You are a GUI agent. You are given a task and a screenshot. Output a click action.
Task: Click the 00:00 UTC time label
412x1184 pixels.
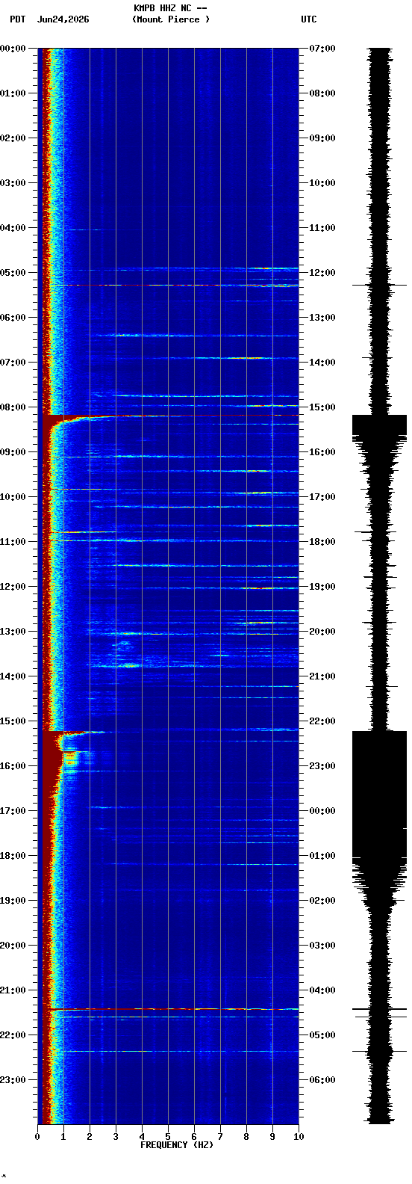point(322,811)
